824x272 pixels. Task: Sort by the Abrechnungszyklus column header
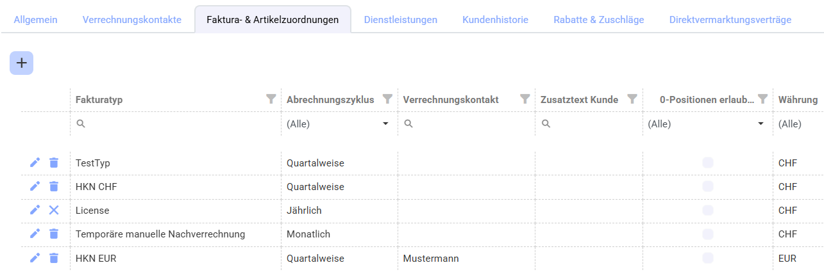pos(330,100)
